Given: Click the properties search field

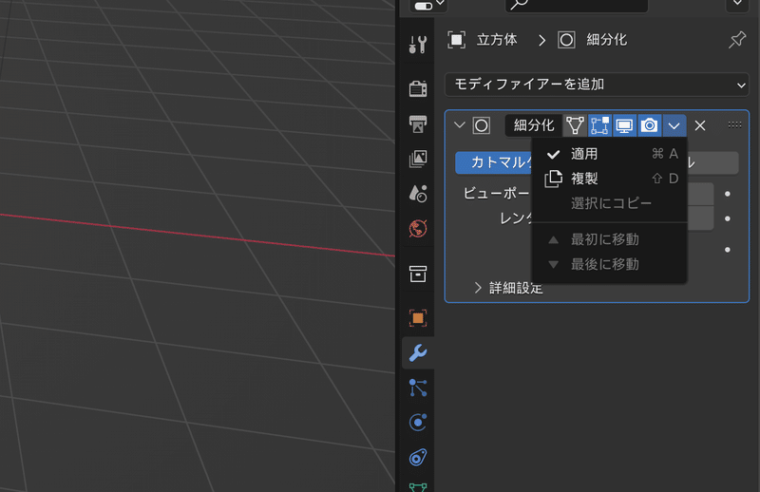Looking at the screenshot, I should pyautogui.click(x=577, y=6).
